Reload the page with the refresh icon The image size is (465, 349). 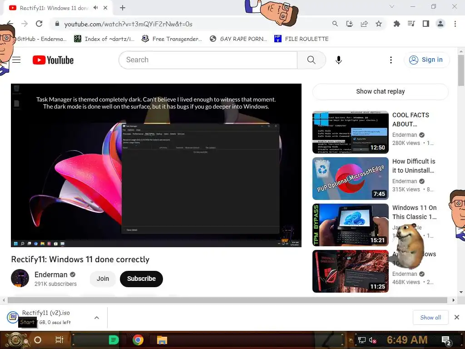39,24
